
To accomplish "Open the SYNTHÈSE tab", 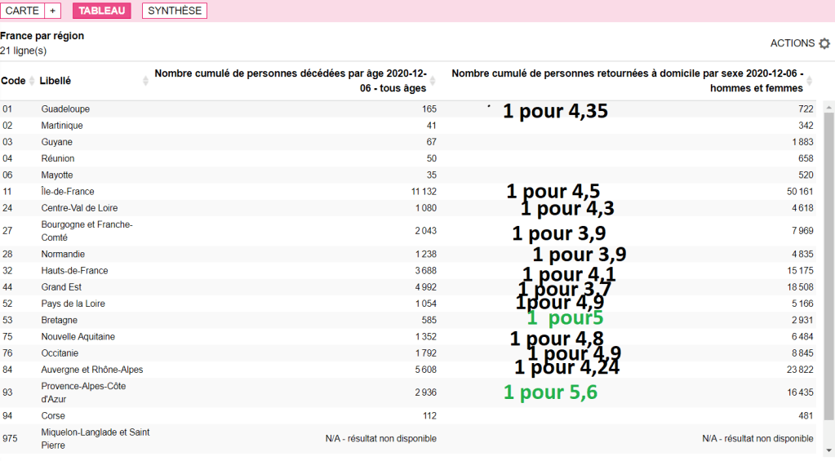I will (x=174, y=11).
